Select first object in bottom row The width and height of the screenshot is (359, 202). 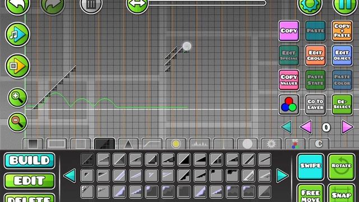(88, 192)
